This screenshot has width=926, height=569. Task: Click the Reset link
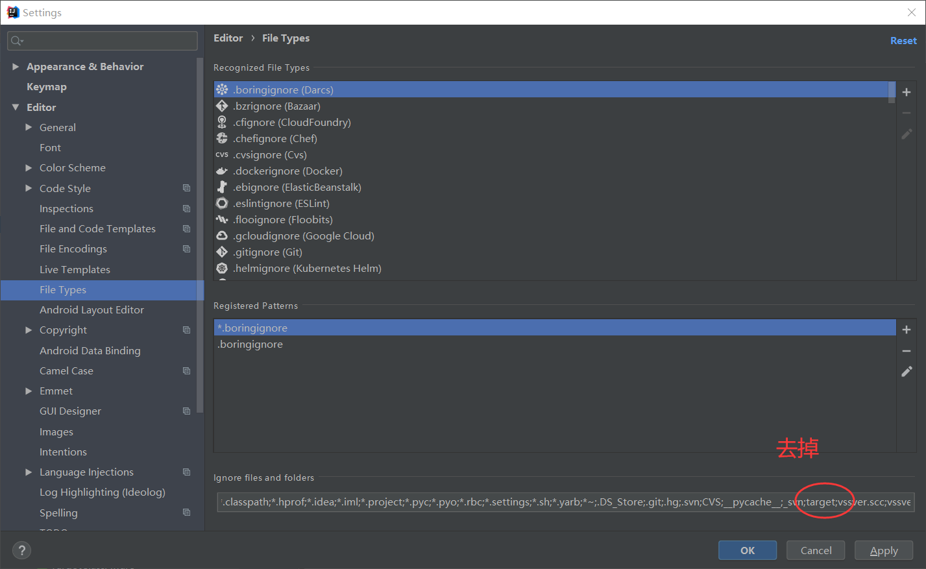click(x=903, y=40)
